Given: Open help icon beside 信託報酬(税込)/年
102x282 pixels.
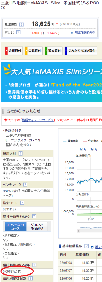Looking at the screenshot, I should 34,265.
